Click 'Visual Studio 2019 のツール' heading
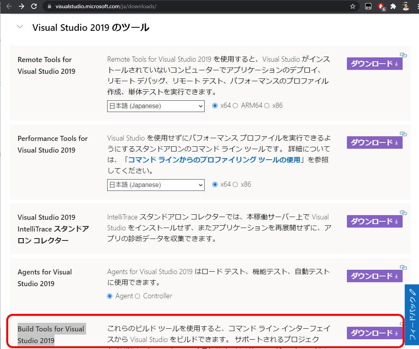 (x=91, y=28)
